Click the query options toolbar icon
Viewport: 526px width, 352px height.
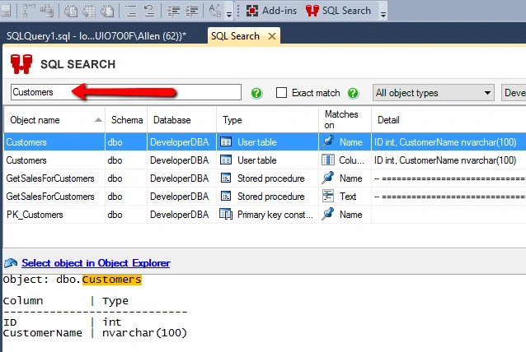(x=6, y=11)
